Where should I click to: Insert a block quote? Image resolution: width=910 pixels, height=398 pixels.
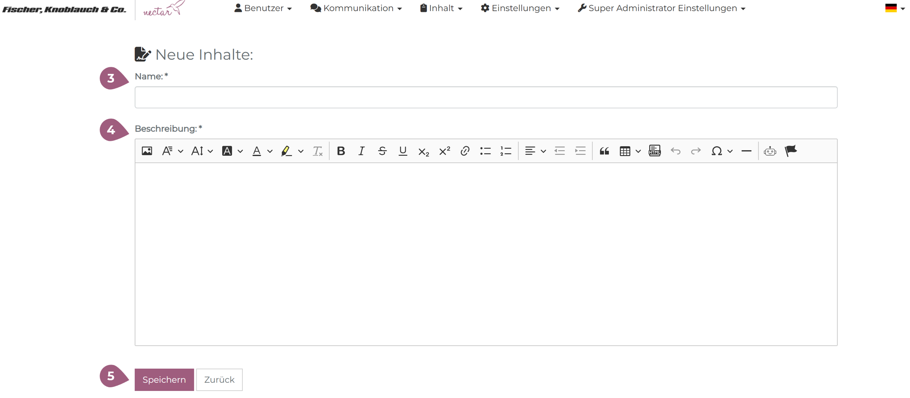604,151
